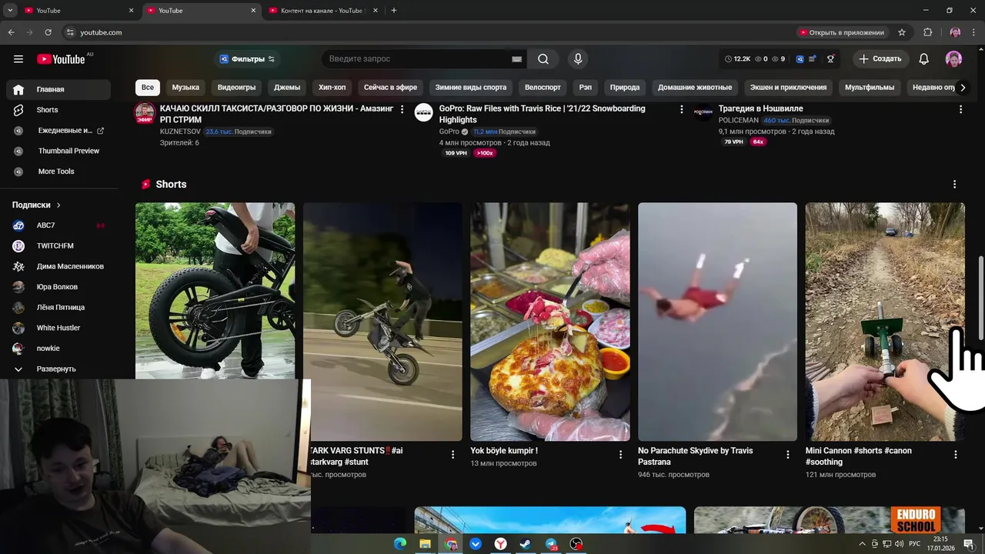Click the search input field
Screen dimensions: 985x554
click(416, 59)
